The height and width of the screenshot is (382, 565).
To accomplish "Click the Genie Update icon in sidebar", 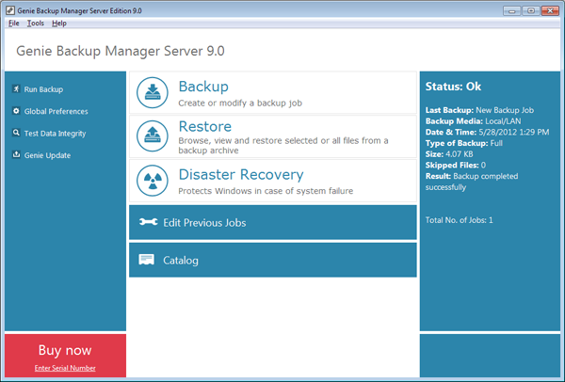I will [16, 155].
